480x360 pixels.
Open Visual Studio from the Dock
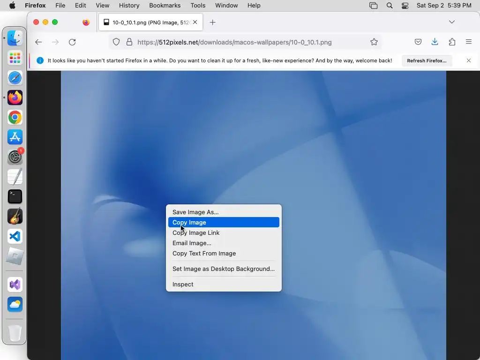[15, 285]
